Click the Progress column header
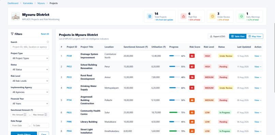Image resolution: width=275 pixels, height=135 pixels. [174, 47]
